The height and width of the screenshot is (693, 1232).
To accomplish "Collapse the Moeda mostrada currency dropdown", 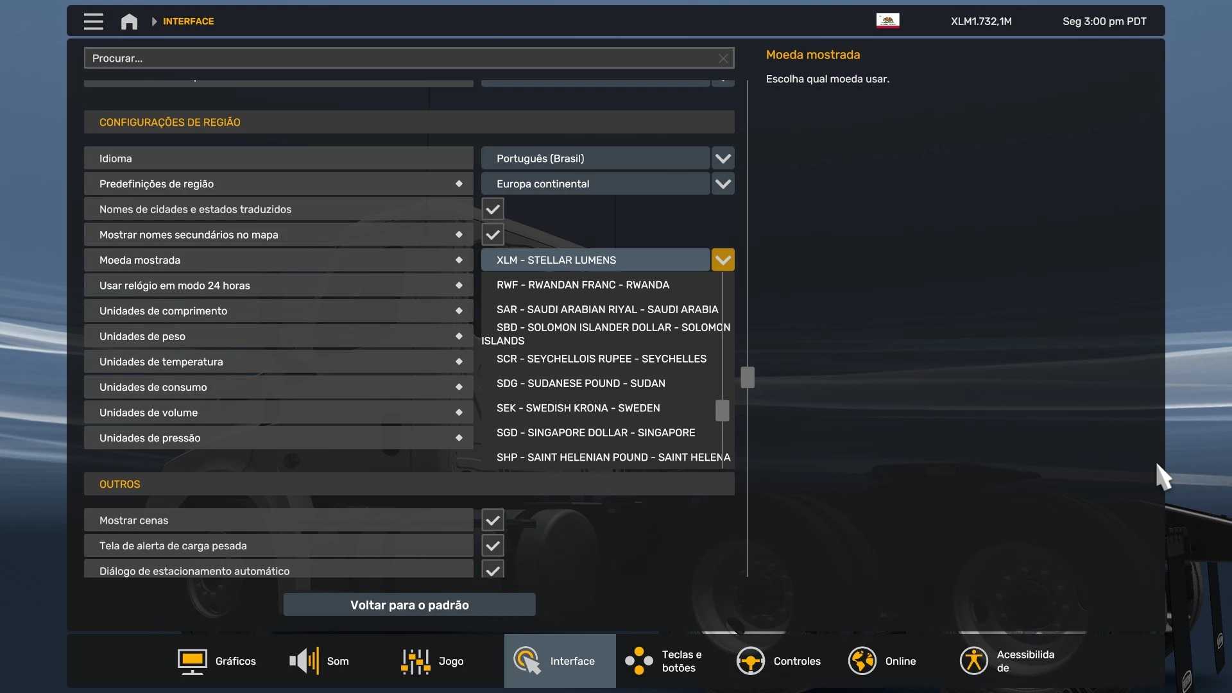I will click(723, 260).
